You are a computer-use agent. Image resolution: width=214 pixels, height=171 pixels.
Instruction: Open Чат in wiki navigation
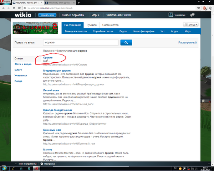[162, 31]
